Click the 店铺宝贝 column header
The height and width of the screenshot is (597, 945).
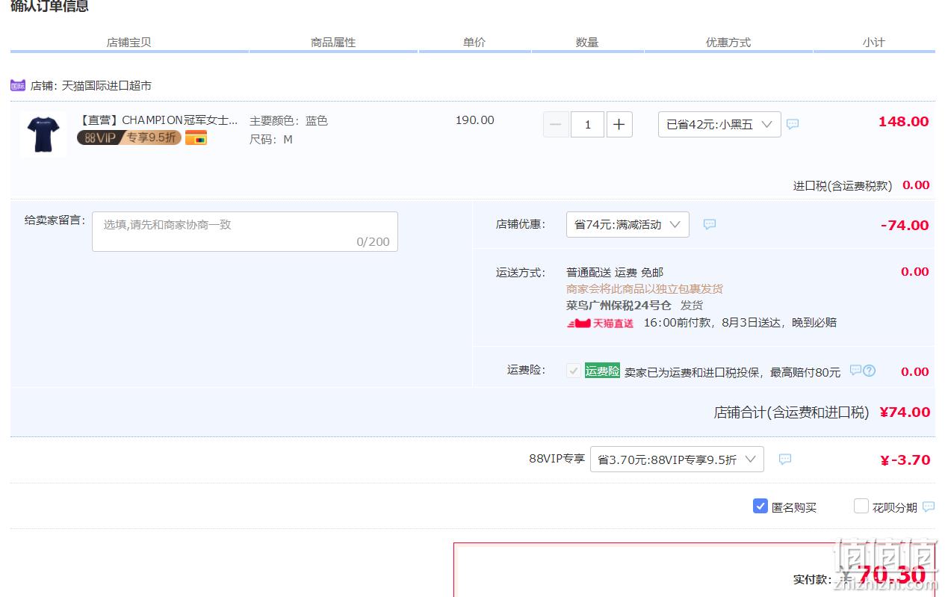point(128,43)
